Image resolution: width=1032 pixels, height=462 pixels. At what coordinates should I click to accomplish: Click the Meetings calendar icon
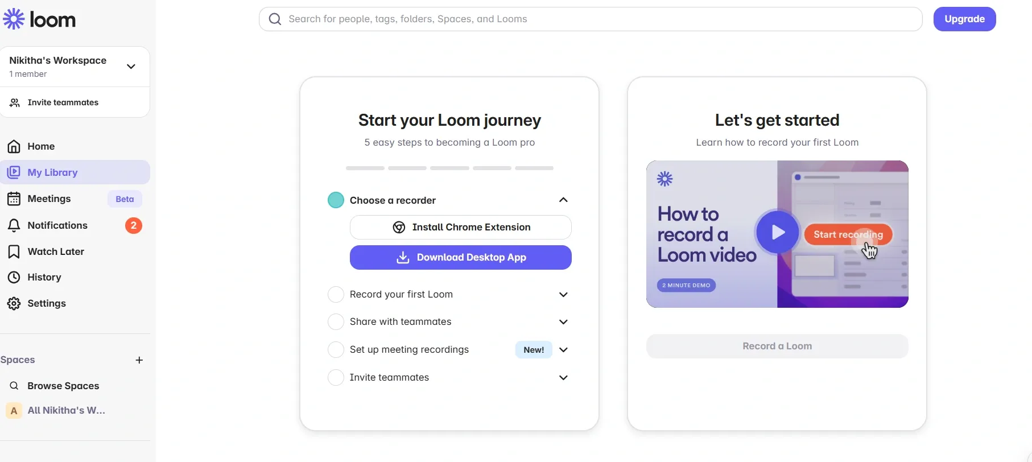(14, 199)
